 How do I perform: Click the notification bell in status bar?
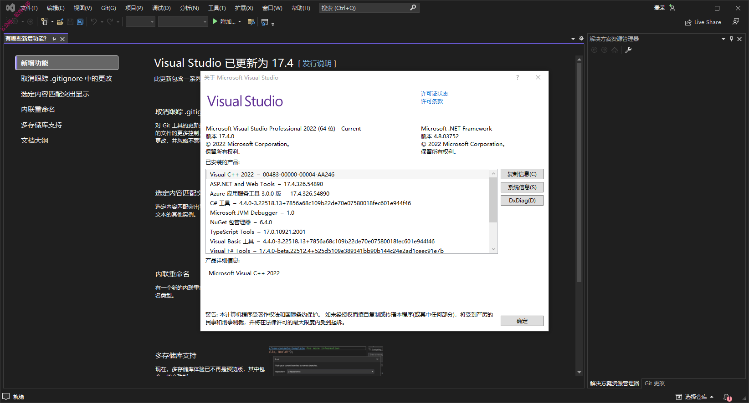[727, 397]
